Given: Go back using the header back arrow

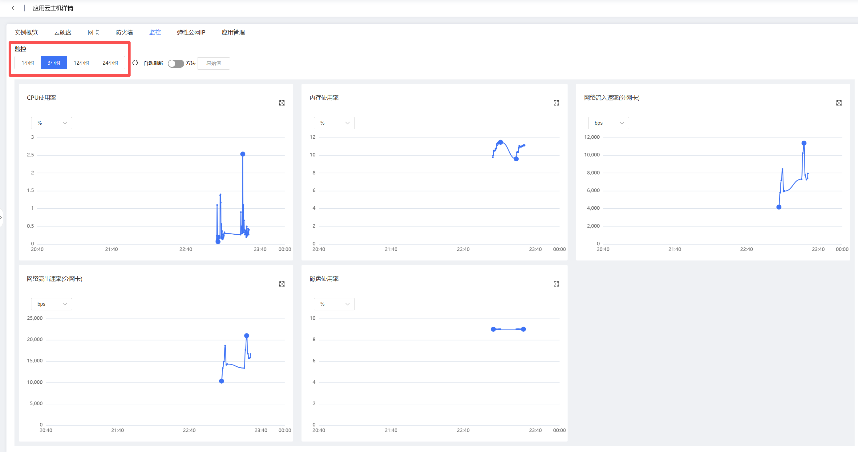Looking at the screenshot, I should coord(13,8).
